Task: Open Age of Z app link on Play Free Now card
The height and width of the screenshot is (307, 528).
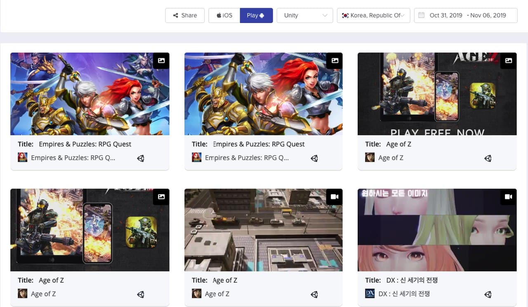Action: [391, 158]
